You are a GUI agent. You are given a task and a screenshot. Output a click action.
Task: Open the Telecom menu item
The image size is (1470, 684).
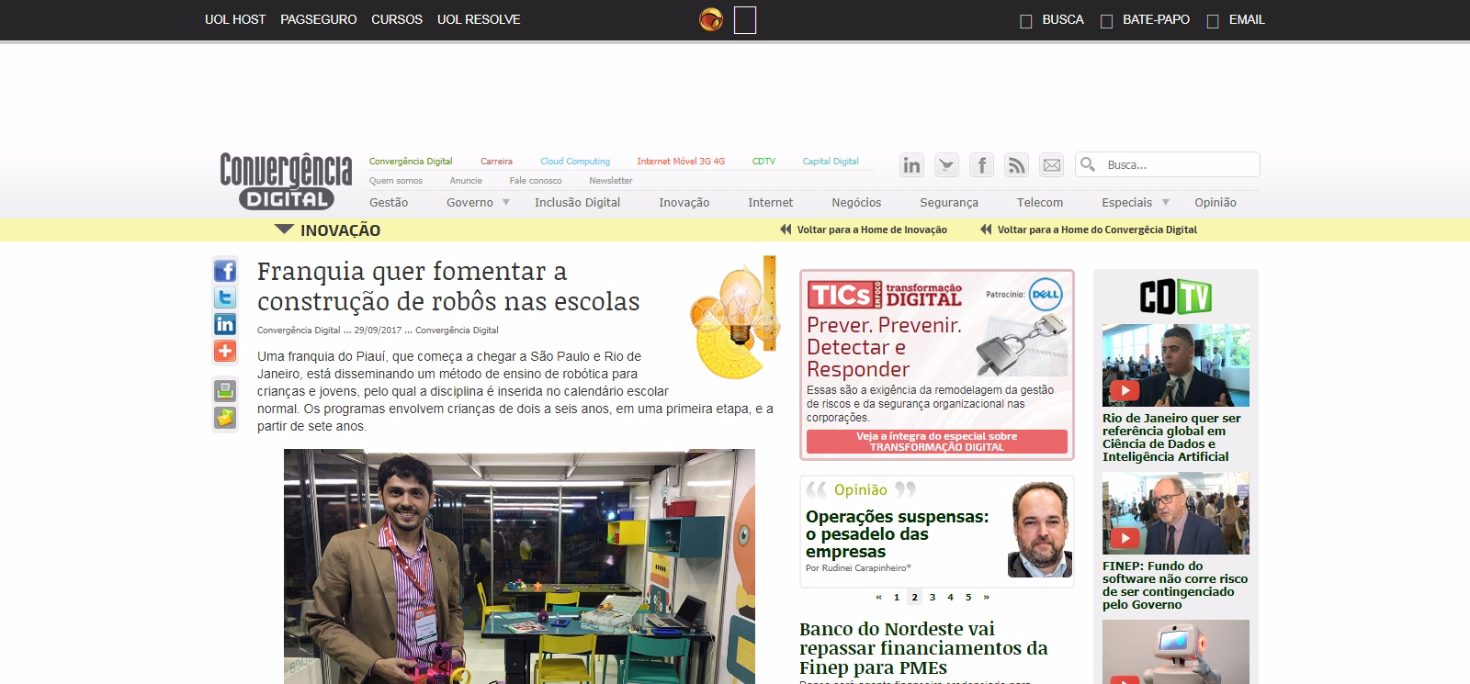[1040, 203]
